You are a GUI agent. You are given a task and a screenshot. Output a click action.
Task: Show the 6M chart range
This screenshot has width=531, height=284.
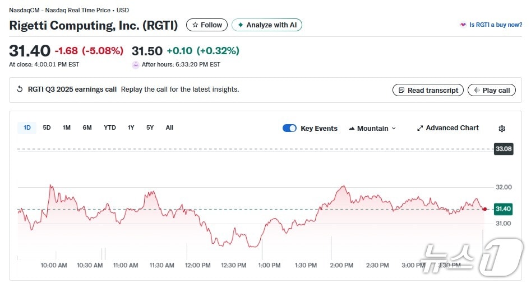coord(87,127)
